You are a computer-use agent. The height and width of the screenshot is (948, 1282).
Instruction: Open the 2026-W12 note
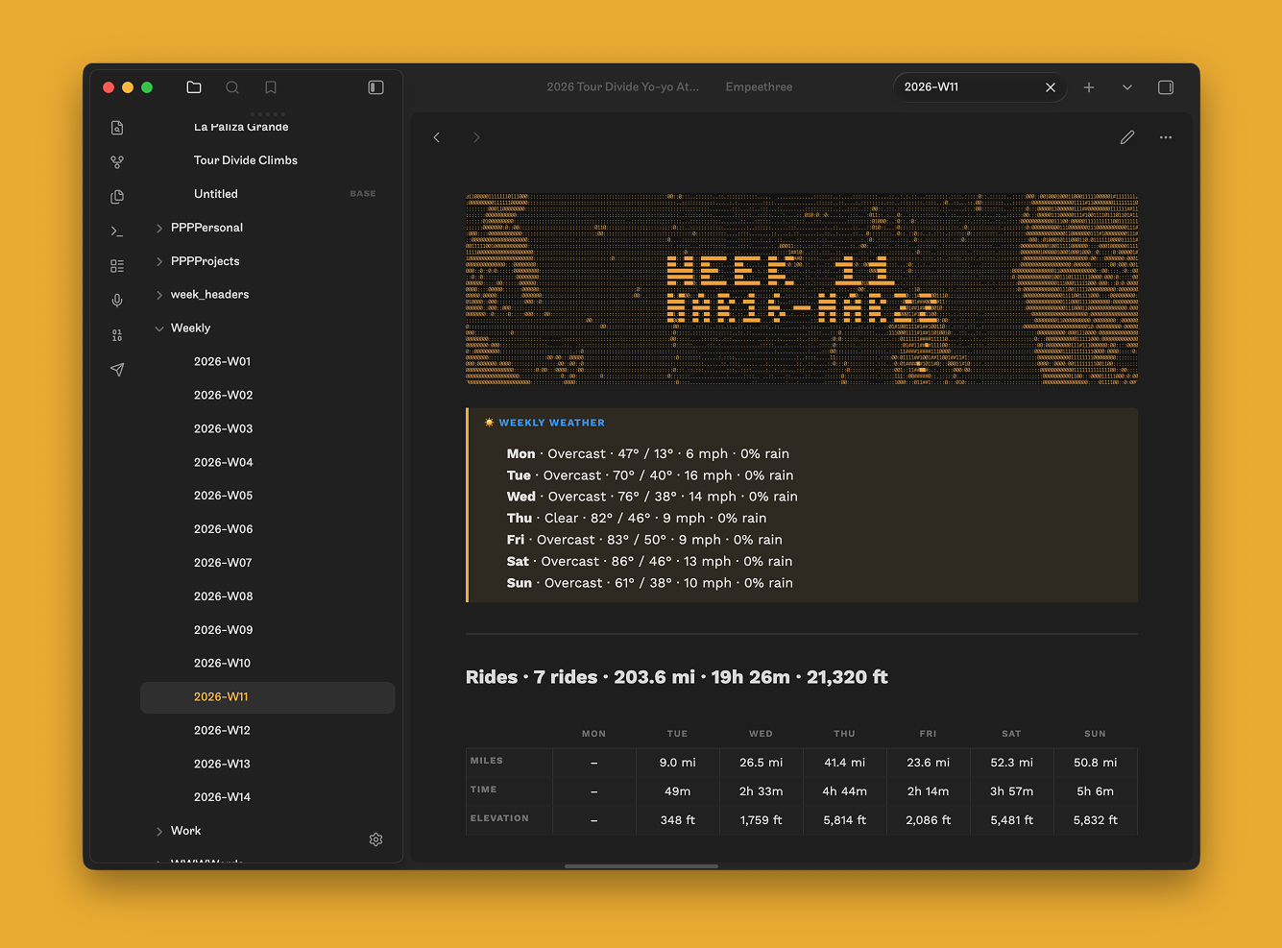(x=222, y=730)
